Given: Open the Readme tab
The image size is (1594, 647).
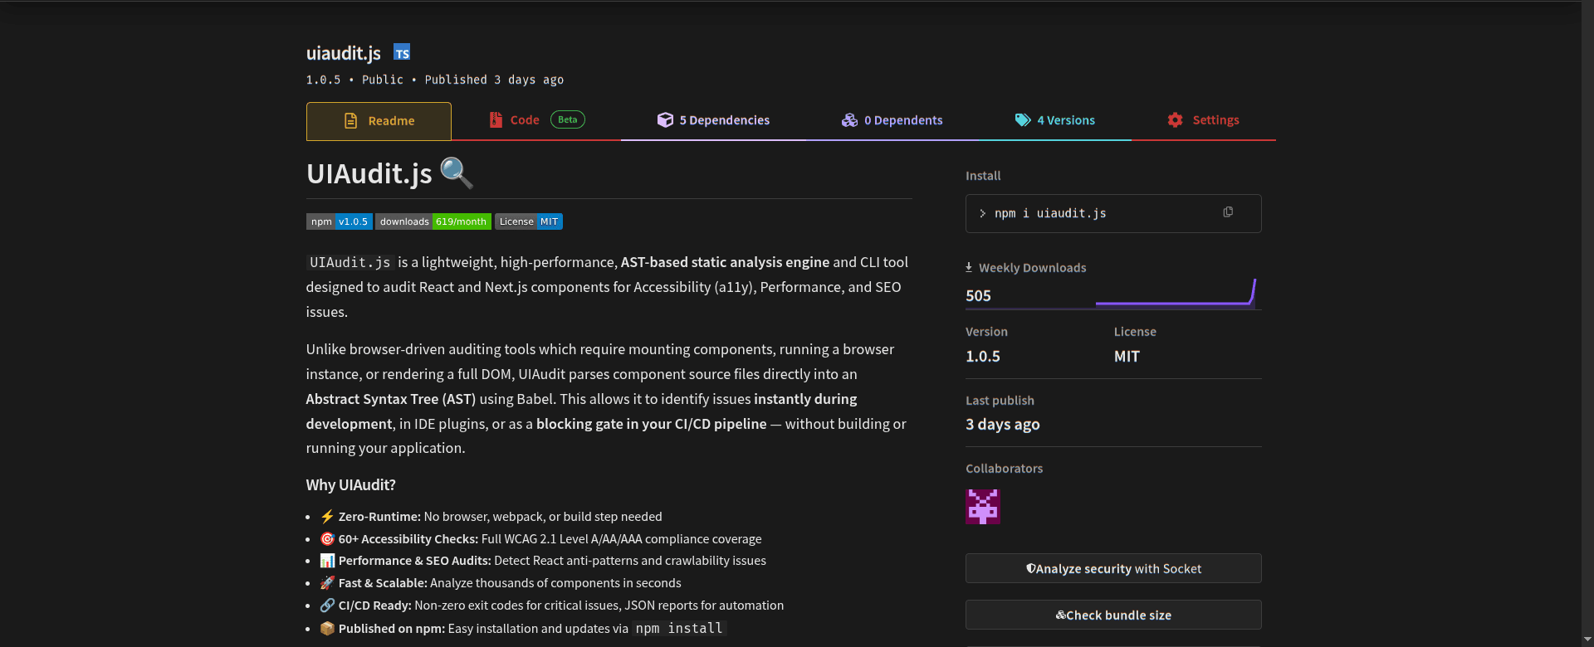Looking at the screenshot, I should pyautogui.click(x=379, y=121).
